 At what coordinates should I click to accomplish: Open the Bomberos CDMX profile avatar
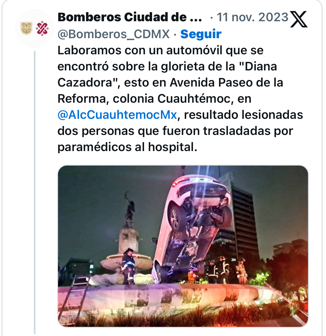tap(34, 28)
